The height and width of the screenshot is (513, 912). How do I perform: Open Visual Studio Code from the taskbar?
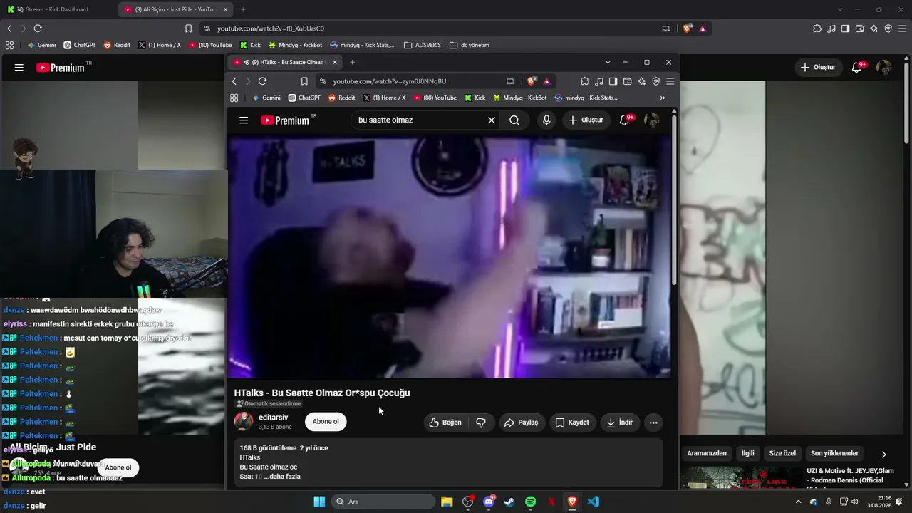click(594, 502)
